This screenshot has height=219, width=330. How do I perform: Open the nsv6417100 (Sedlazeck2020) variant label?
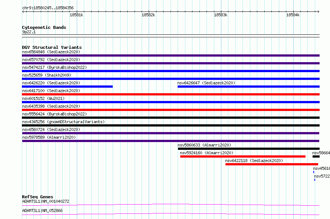coord(51,91)
